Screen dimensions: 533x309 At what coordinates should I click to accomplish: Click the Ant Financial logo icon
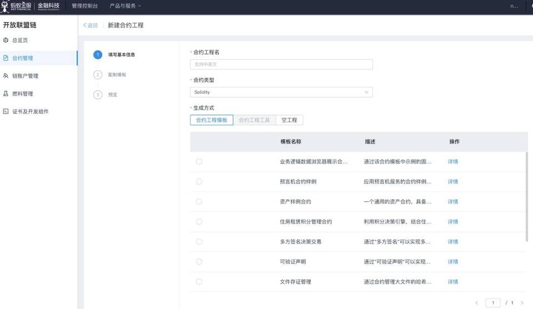click(4, 7)
